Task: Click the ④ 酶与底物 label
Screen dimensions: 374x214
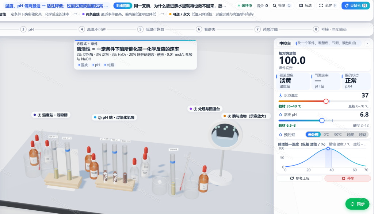Action: pos(246,116)
